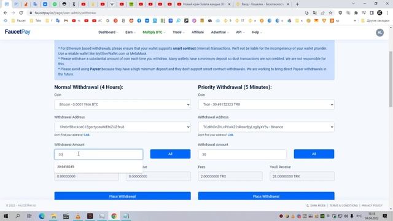Screen dimensions: 393x221
Task: Expand the tab search chevron in title bar
Action: point(353,4)
